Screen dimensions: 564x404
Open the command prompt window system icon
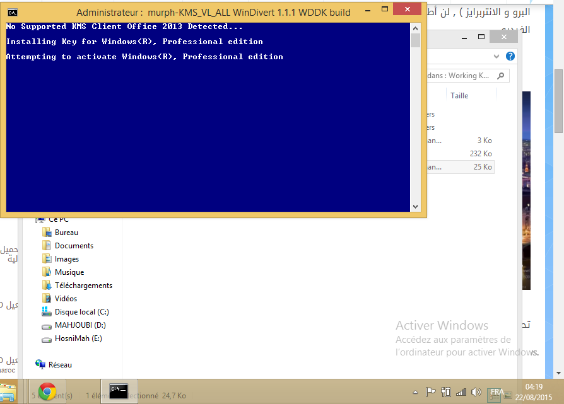tap(13, 13)
